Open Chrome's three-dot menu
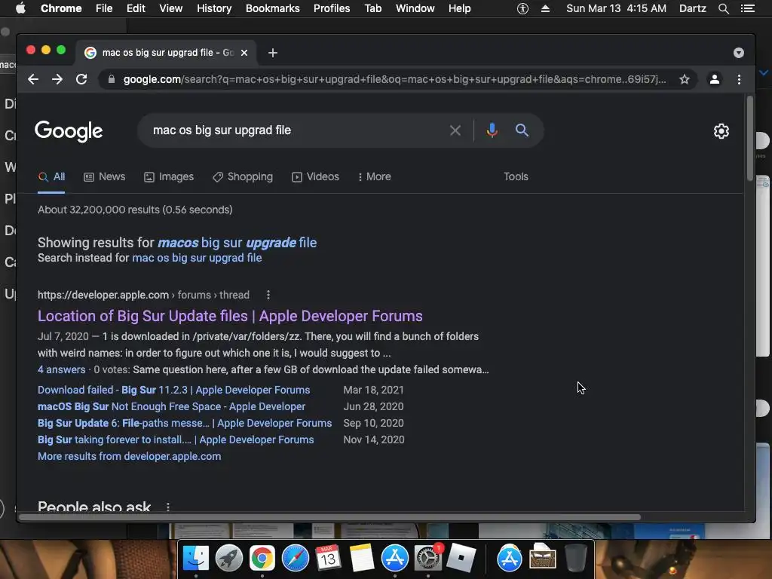 point(739,79)
